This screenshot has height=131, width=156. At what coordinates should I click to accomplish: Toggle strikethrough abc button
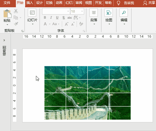[x=70, y=18]
